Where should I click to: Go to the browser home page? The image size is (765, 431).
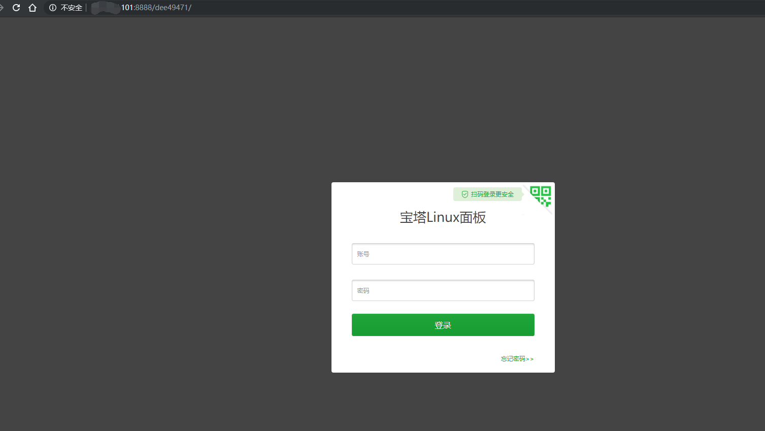pyautogui.click(x=32, y=8)
